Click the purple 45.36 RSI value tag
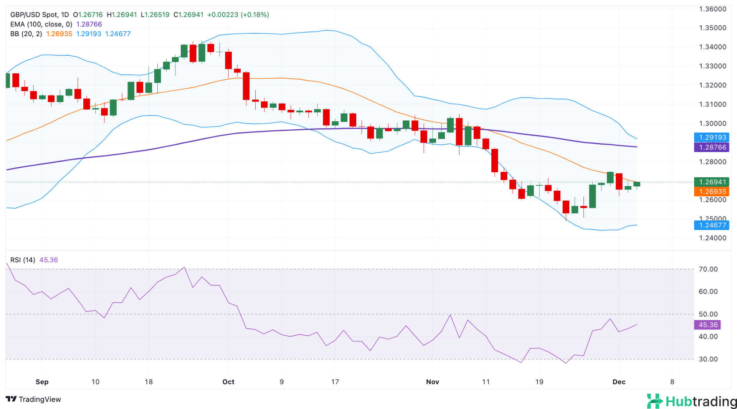 tap(707, 325)
